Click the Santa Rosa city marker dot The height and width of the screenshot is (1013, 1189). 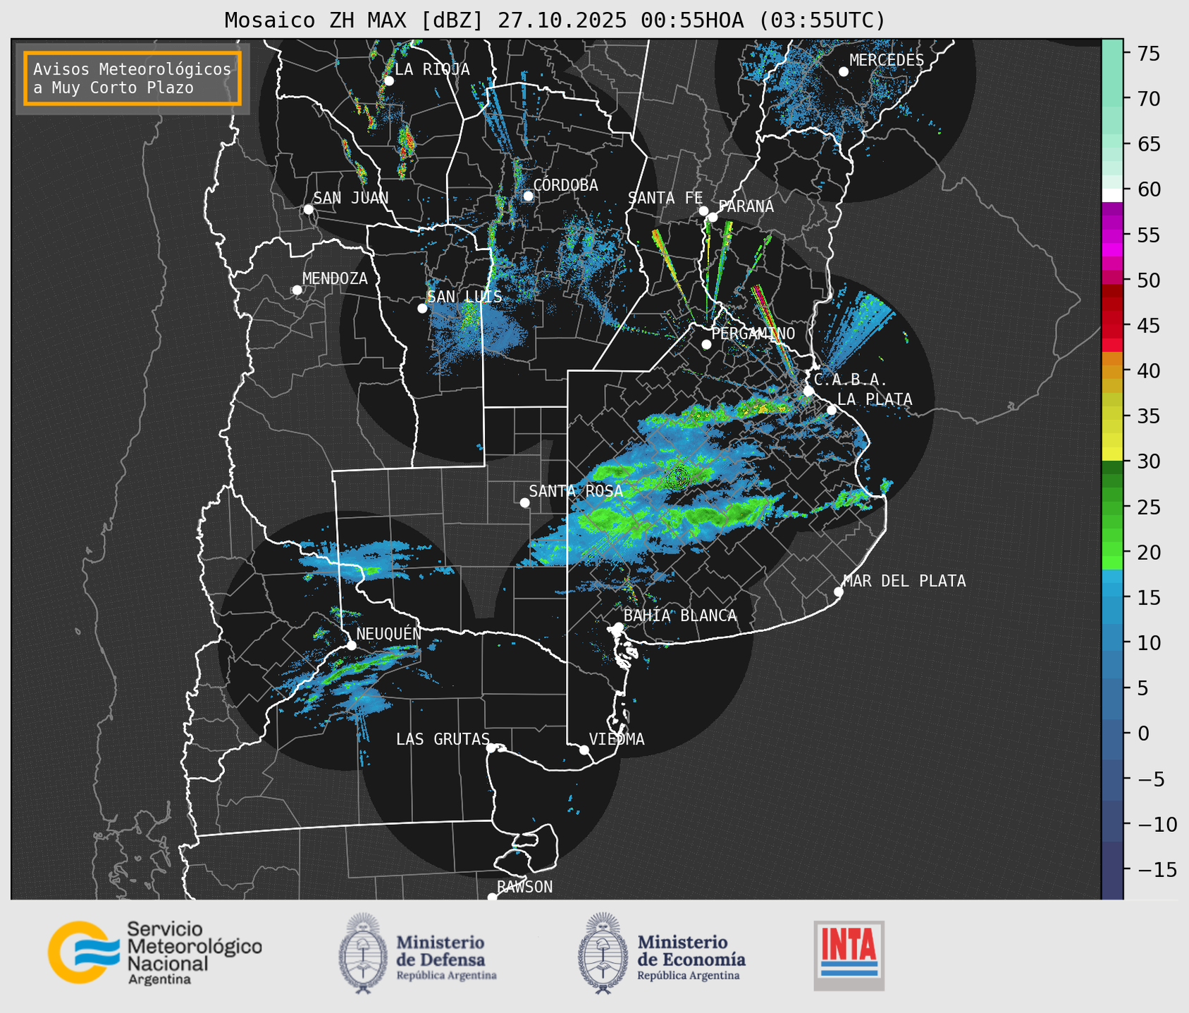coord(524,503)
